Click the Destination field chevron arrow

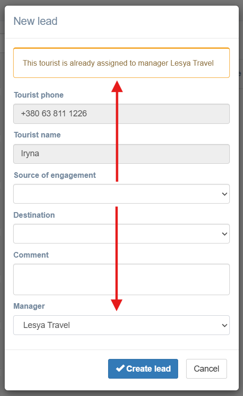224,234
